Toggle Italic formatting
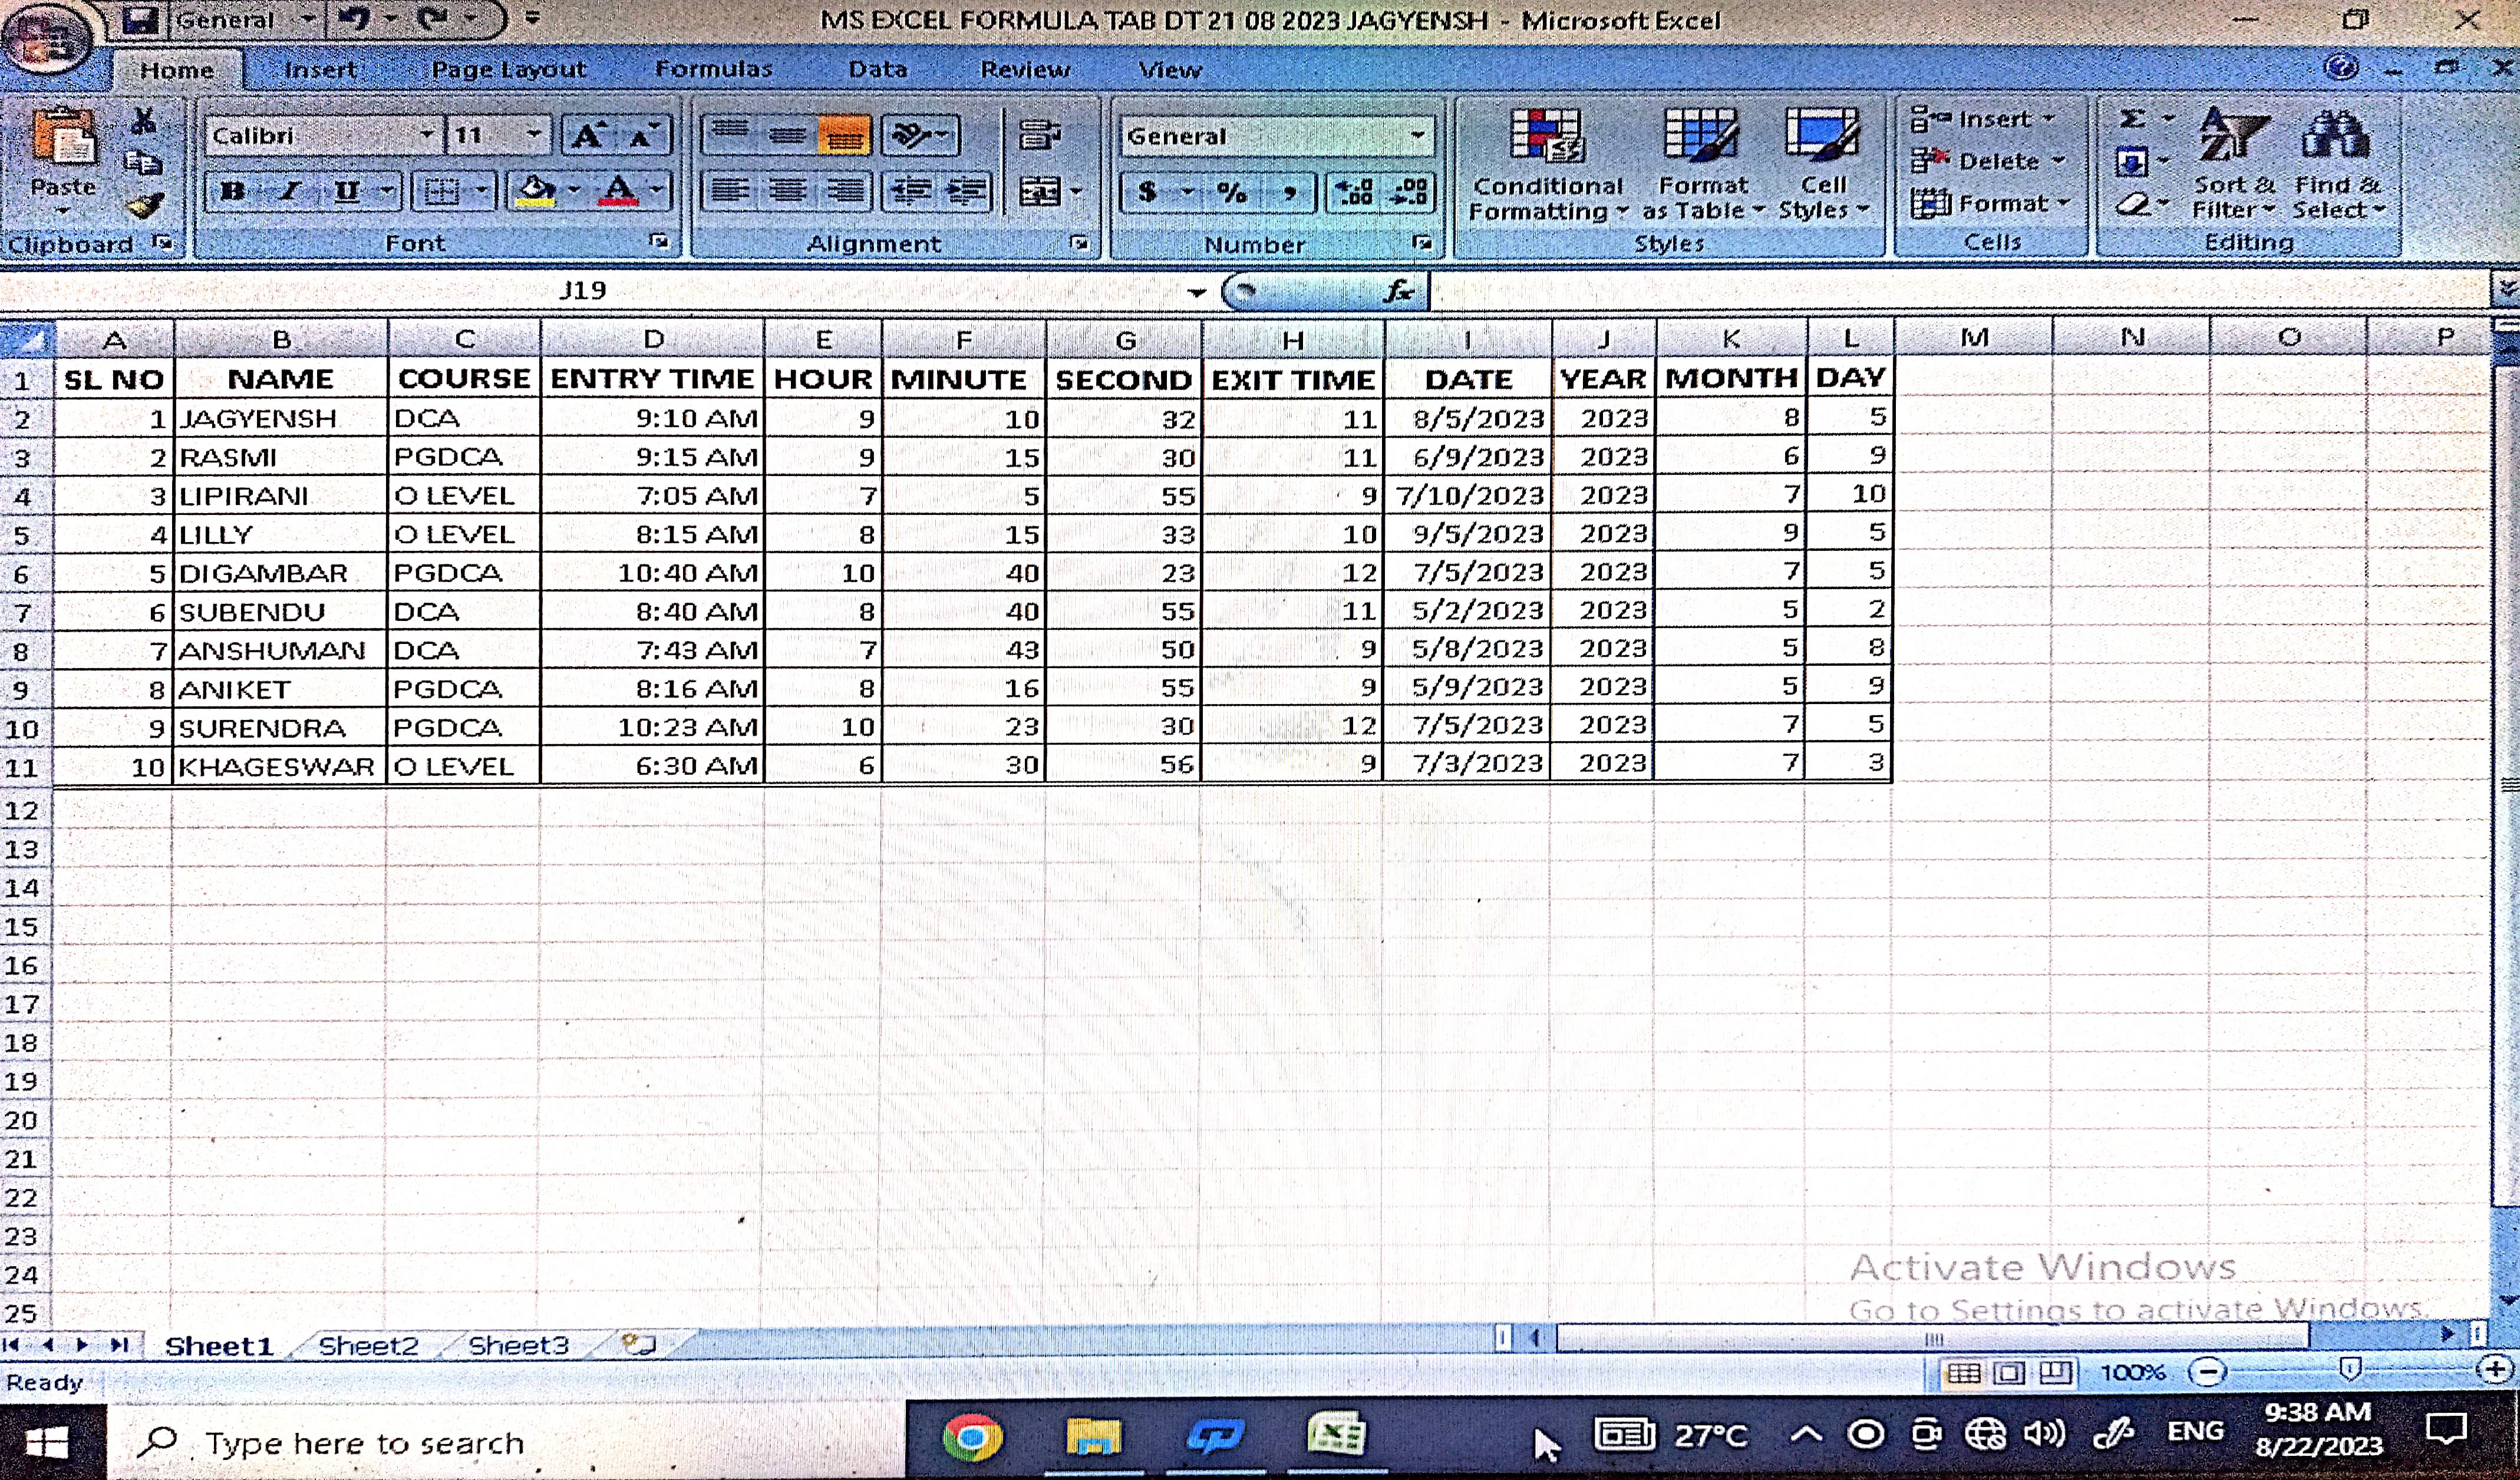 click(x=290, y=191)
